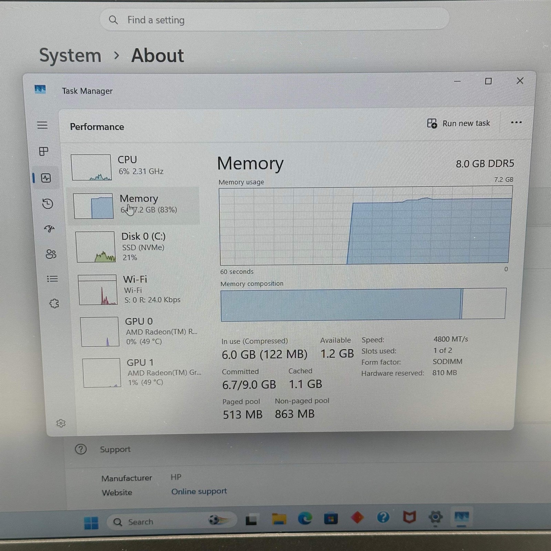The image size is (551, 551).
Task: Click the Speed value 4800 MT/s
Action: tap(451, 339)
